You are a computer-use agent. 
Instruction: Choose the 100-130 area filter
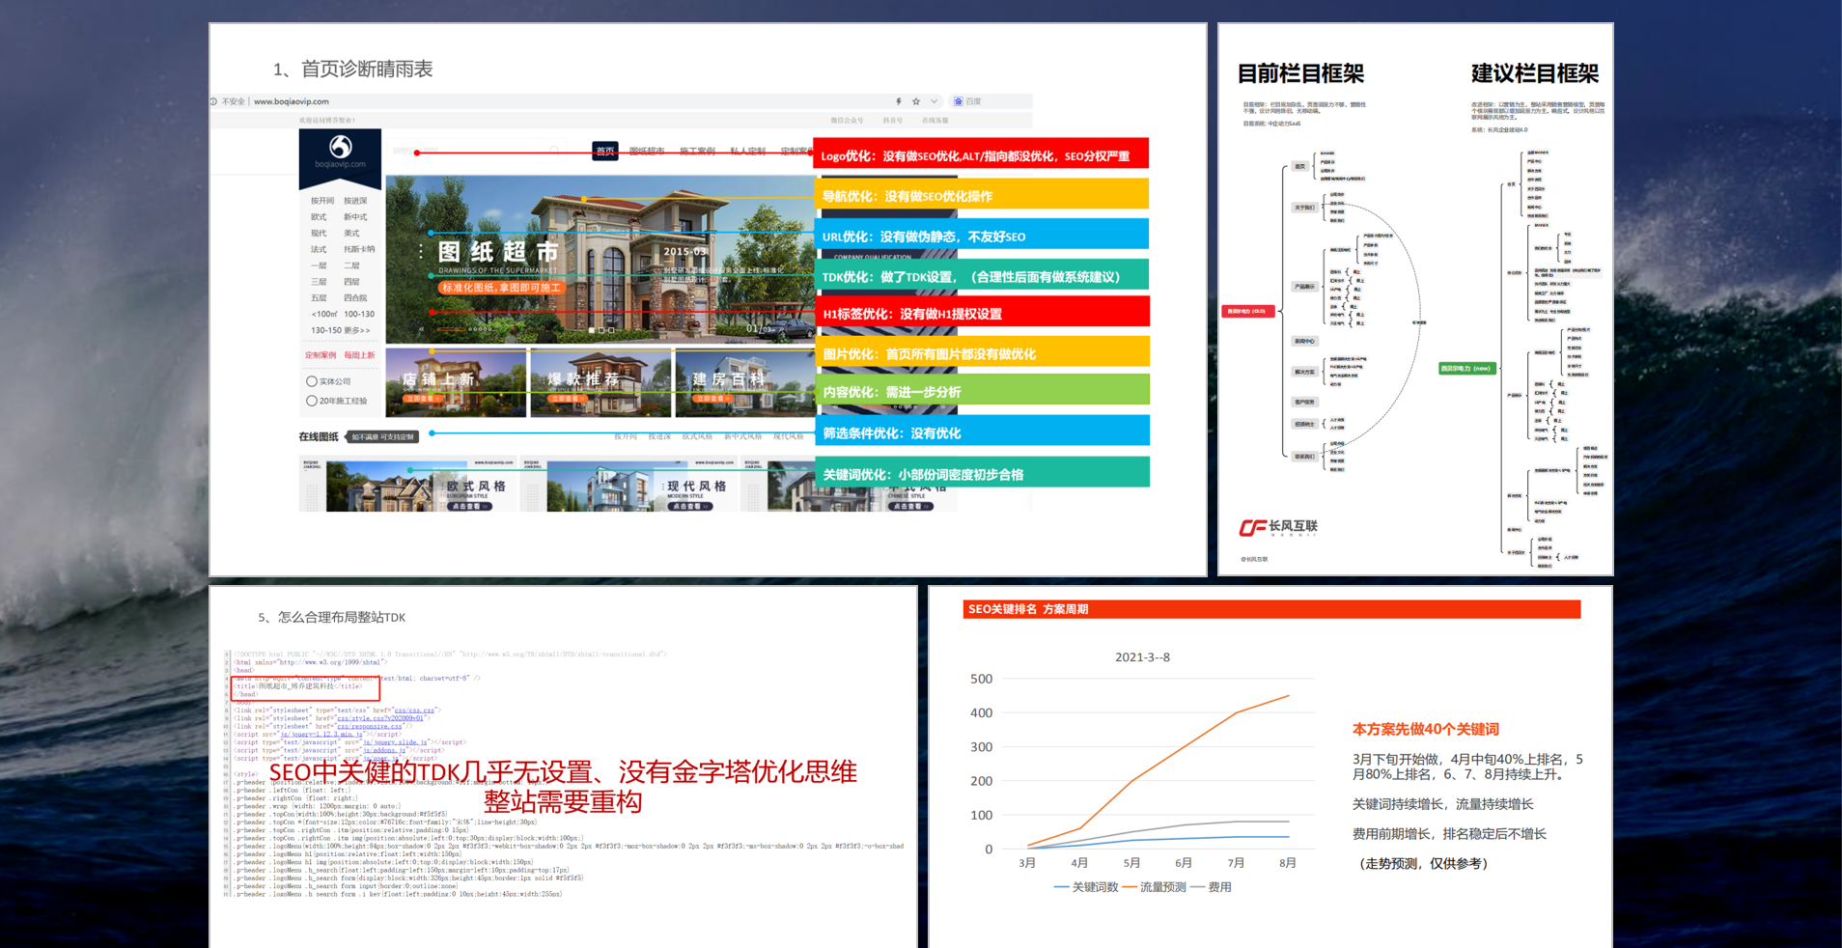click(x=359, y=314)
